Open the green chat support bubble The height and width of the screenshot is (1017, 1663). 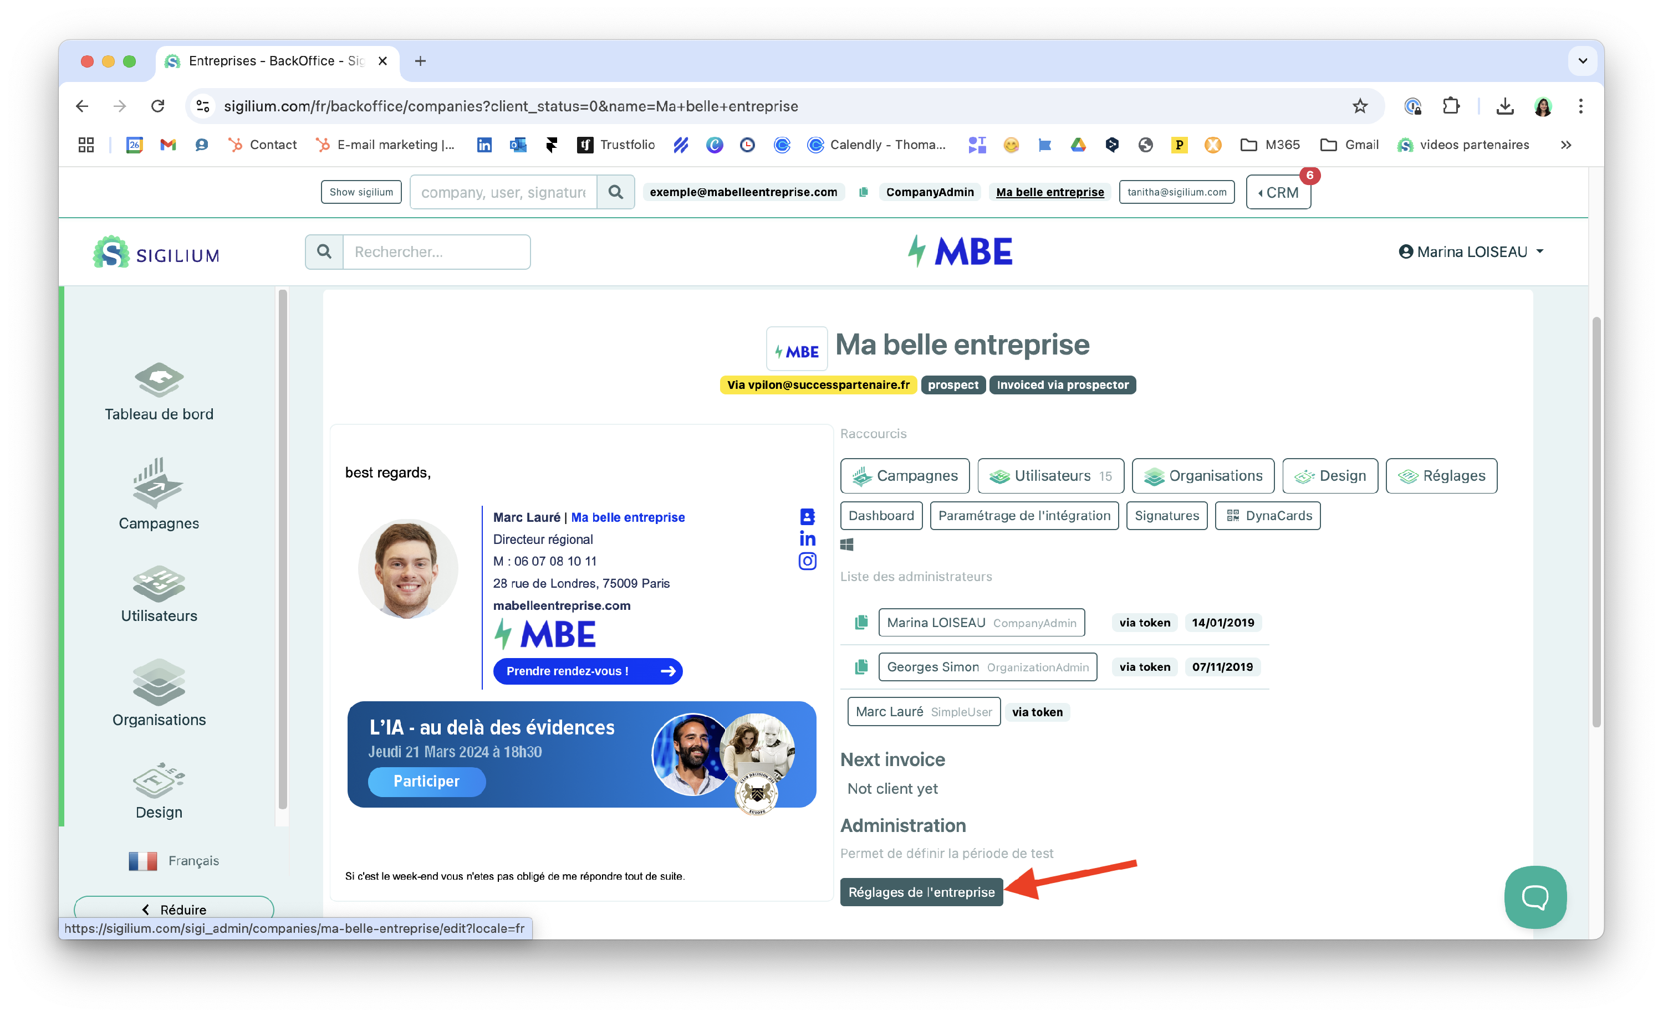pos(1535,897)
